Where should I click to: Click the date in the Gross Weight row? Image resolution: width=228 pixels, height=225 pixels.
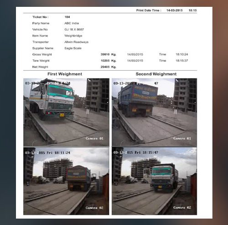(135, 54)
